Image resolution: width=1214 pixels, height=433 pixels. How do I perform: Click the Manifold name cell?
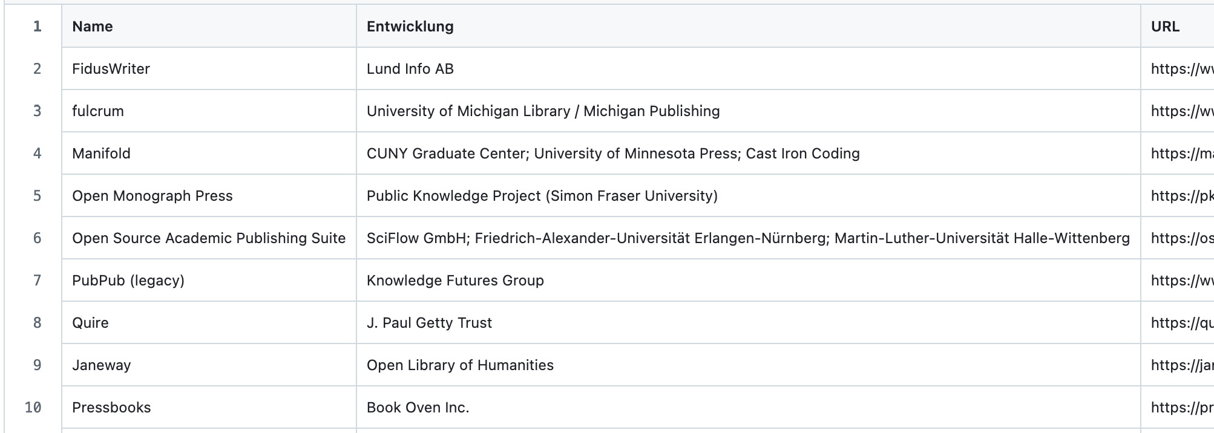pyautogui.click(x=102, y=154)
